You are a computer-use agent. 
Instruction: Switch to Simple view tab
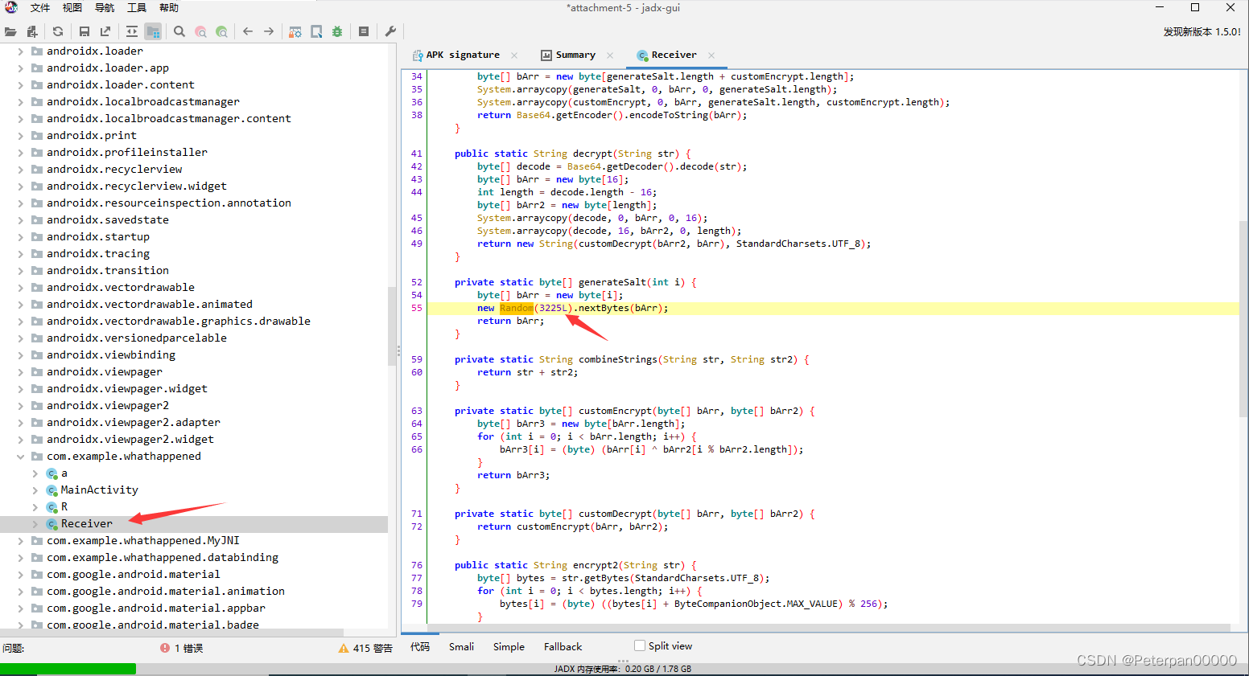(509, 646)
